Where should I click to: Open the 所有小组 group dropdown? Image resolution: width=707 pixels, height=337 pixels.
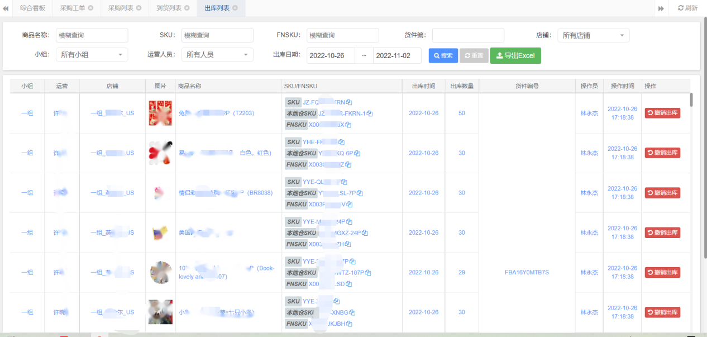coord(91,55)
